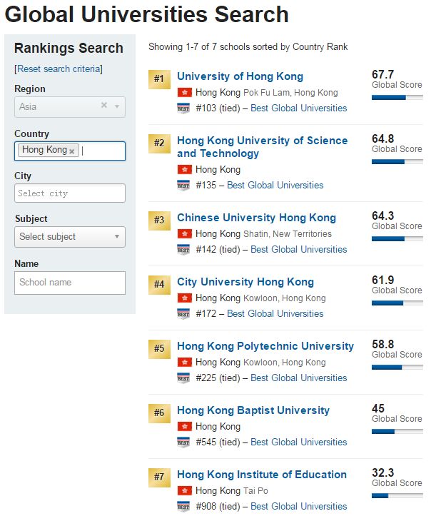The width and height of the screenshot is (431, 521).
Task: Click flag icon beside Shatin, New Territories
Action: (x=184, y=233)
